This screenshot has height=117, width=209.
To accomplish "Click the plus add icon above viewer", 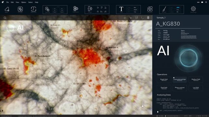I will [x=125, y=18].
